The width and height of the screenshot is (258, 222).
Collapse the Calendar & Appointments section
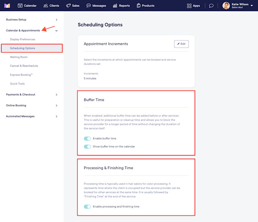(x=32, y=31)
